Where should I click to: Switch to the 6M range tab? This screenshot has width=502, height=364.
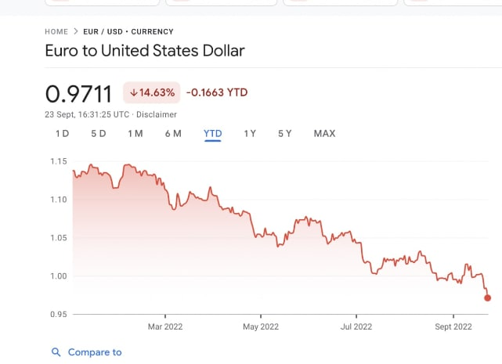pyautogui.click(x=173, y=134)
